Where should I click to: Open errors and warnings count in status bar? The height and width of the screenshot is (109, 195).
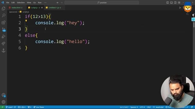point(22,107)
